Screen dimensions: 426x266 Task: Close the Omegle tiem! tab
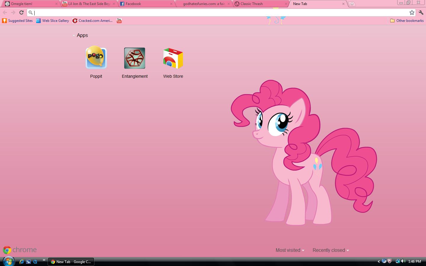(x=57, y=4)
